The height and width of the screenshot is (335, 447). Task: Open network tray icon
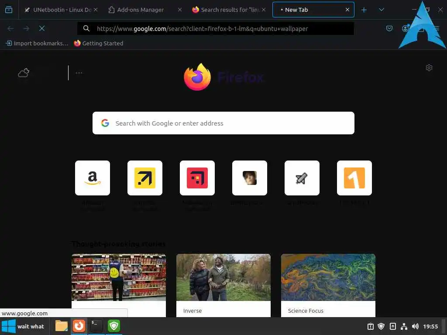click(x=404, y=326)
